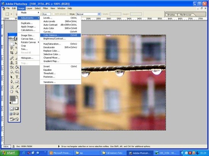Switch to Standard Mode editing
Viewport: 209px width, 156px height.
pyautogui.click(x=12, y=108)
